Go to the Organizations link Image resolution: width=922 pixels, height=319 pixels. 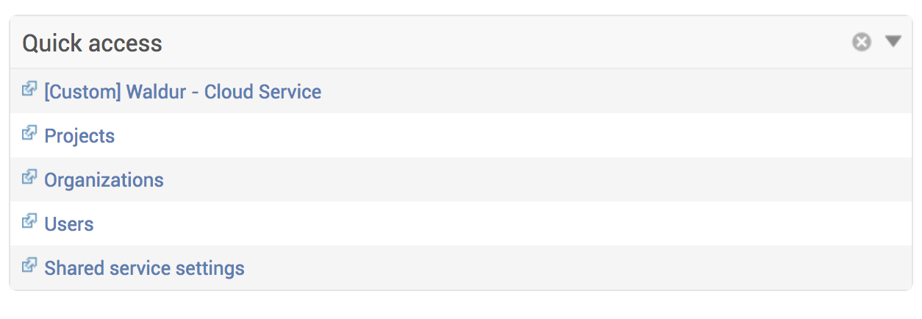pos(104,180)
